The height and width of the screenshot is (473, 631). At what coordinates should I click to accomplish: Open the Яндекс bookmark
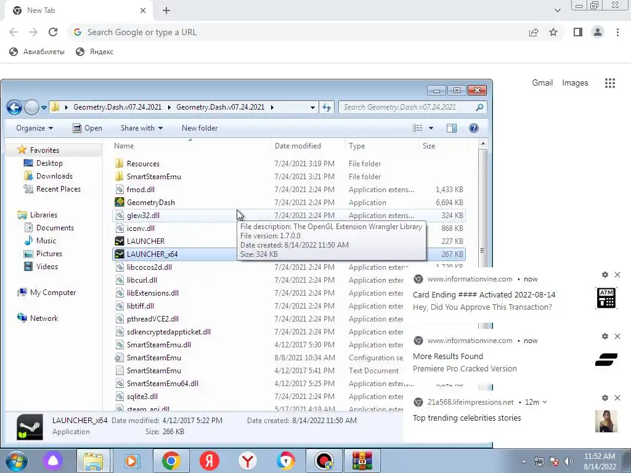click(x=95, y=52)
